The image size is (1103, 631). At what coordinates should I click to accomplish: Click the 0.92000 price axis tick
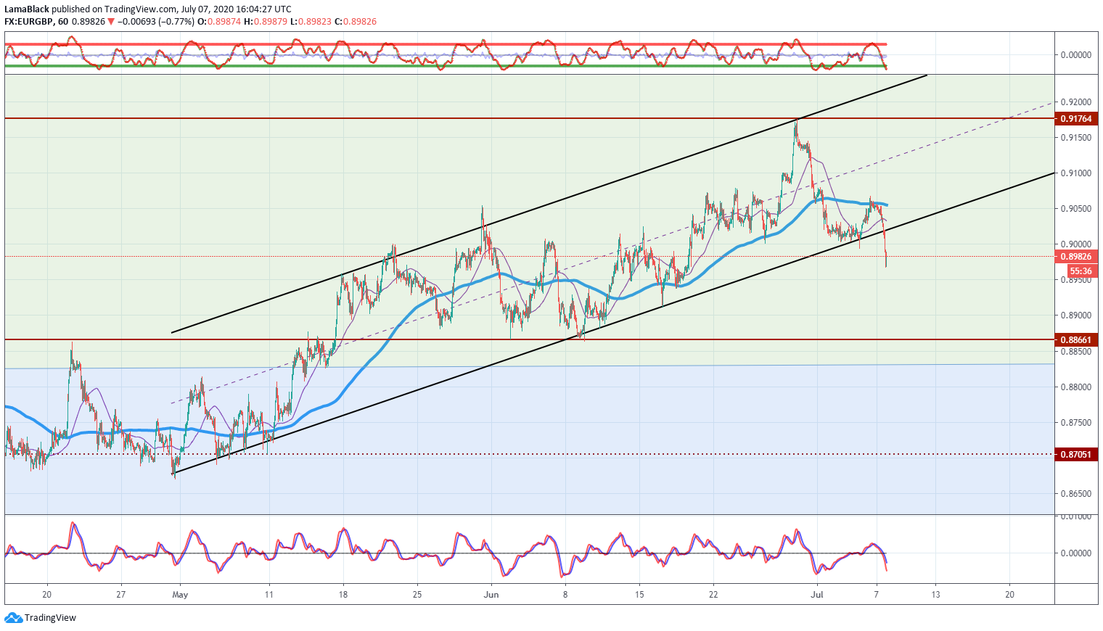pos(1076,102)
